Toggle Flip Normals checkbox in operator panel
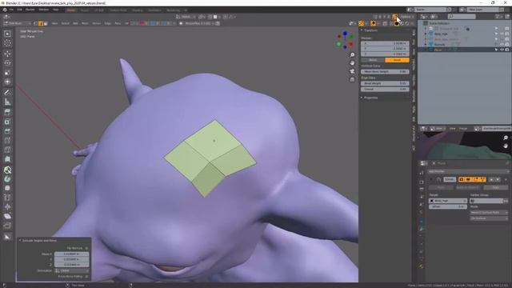The width and height of the screenshot is (512, 288). click(86, 248)
